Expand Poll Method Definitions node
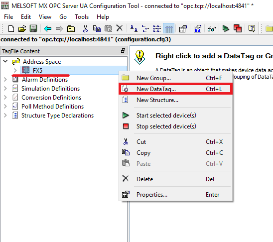This screenshot has height=242, width=273. click(x=5, y=106)
